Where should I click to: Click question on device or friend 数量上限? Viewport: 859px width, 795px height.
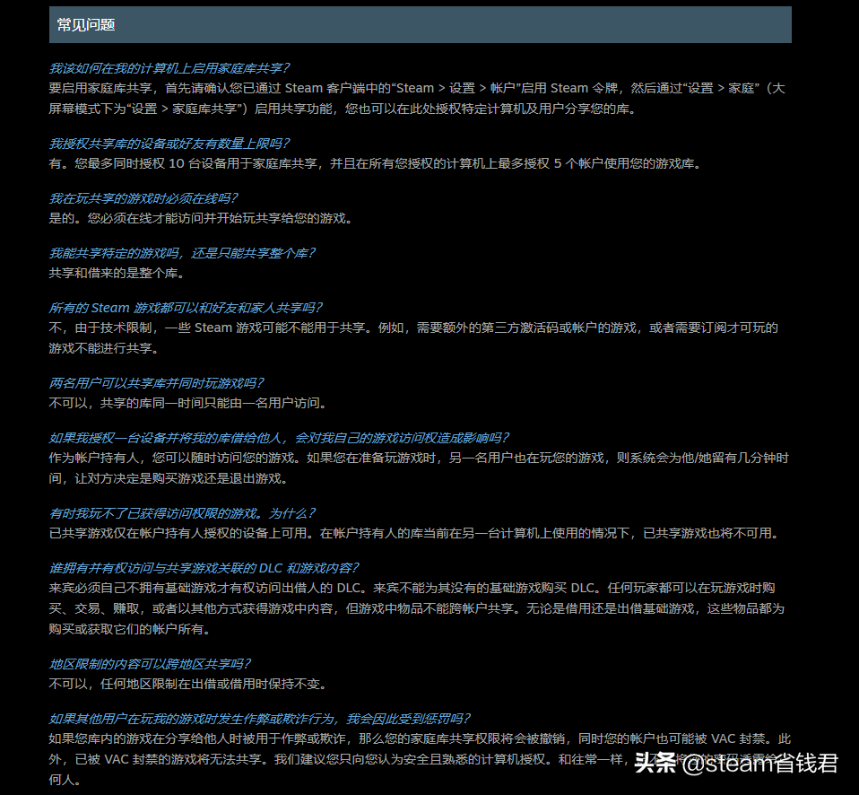169,144
